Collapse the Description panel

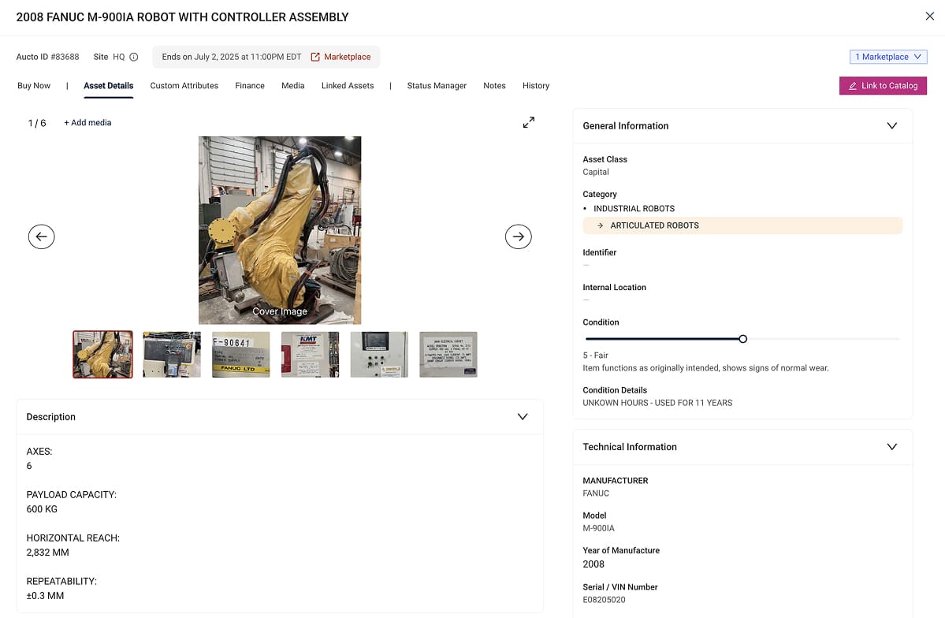pos(523,416)
